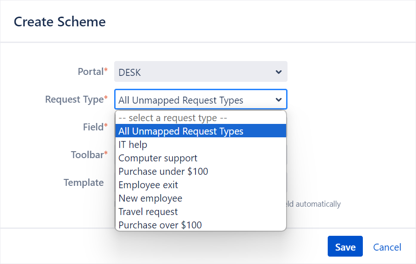Select 'Employee exit' request type
Screen dimensions: 416x264
pyautogui.click(x=148, y=185)
